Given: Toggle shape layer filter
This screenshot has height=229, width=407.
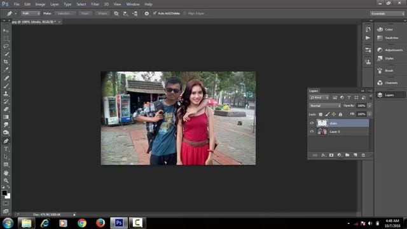Looking at the screenshot, I should tap(356, 97).
